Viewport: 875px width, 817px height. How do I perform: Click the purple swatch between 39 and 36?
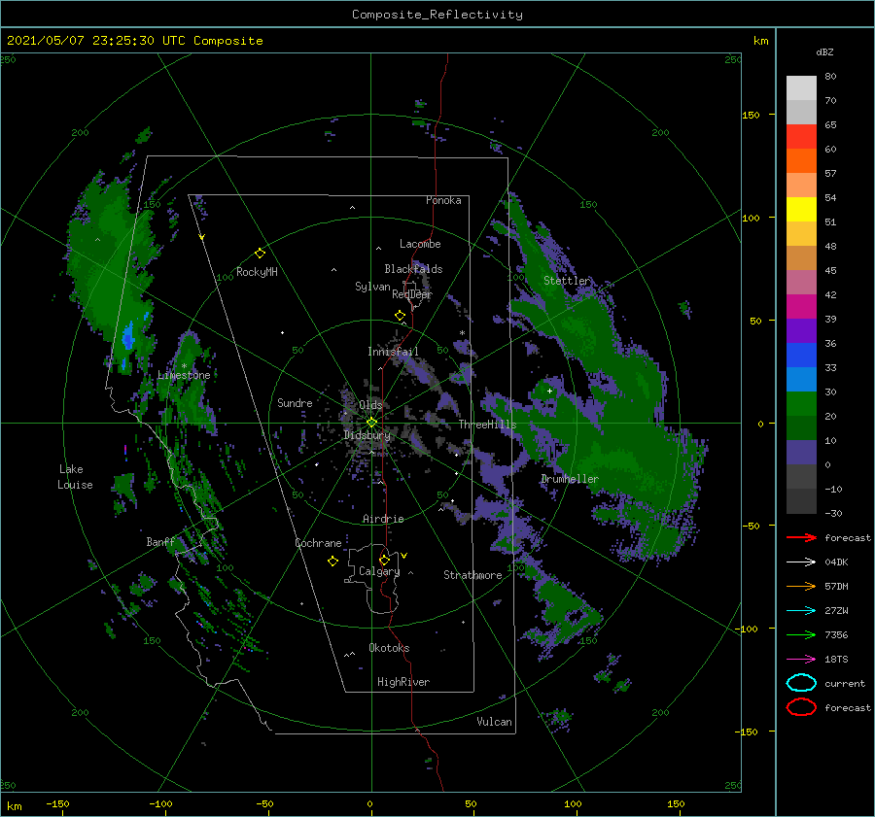coord(801,330)
